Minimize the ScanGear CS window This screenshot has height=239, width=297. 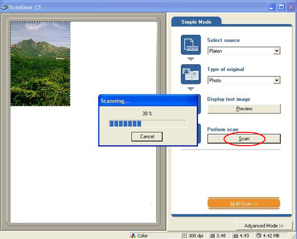pyautogui.click(x=271, y=7)
